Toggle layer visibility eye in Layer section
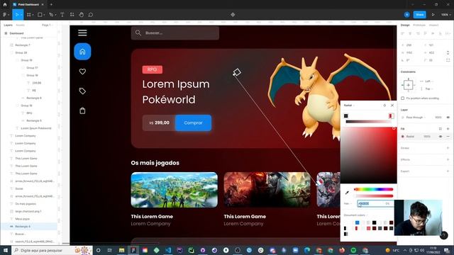Screen dimensions: 454x255 tap(448, 118)
